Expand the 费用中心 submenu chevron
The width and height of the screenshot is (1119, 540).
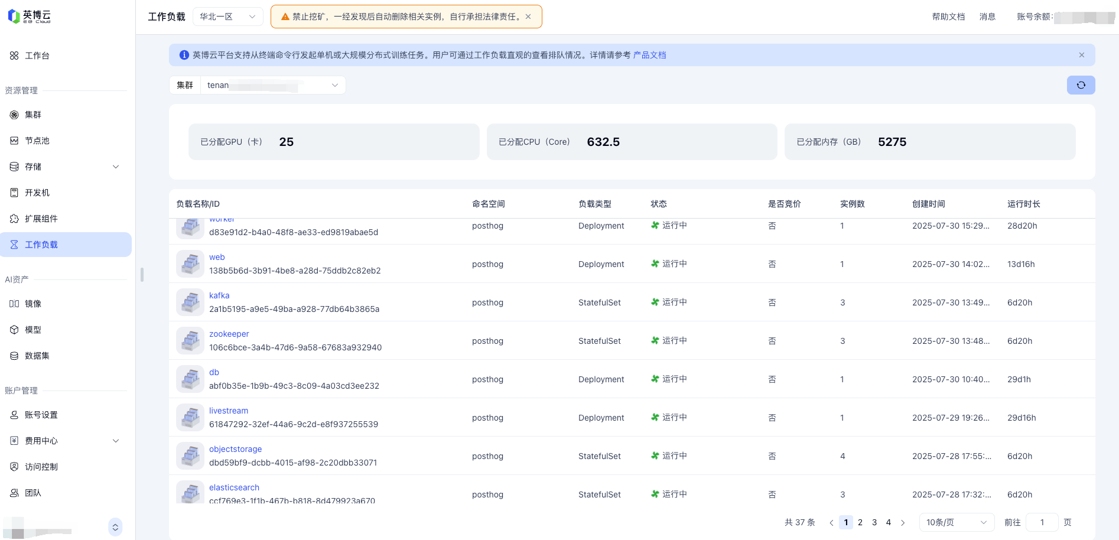point(116,441)
